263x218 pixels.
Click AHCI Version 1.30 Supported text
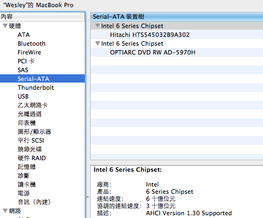tap(189, 213)
